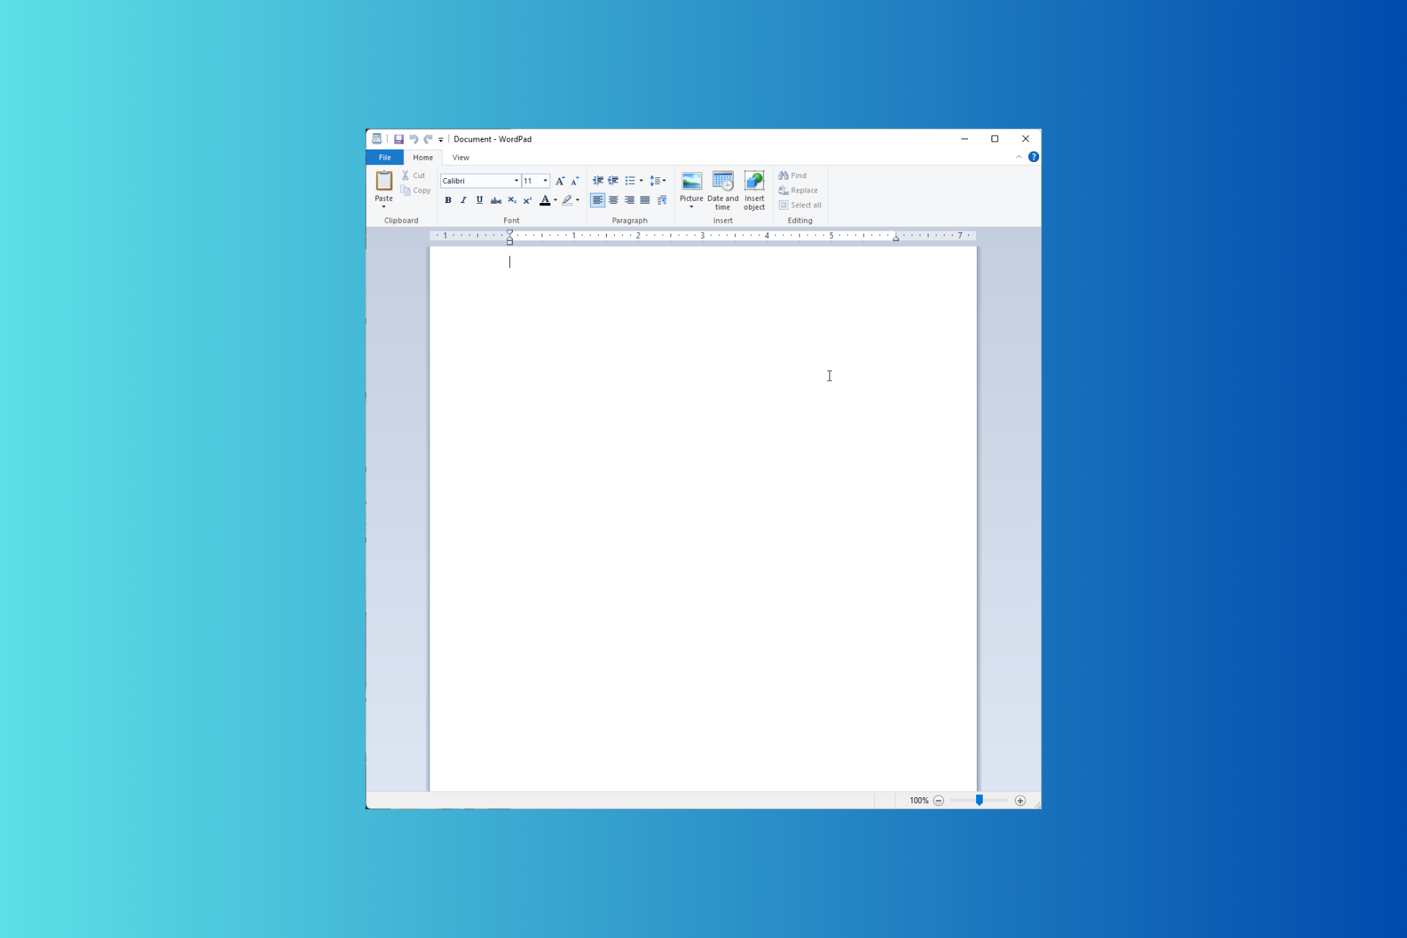Viewport: 1407px width, 938px height.
Task: Click the Insert object icon
Action: click(x=754, y=182)
